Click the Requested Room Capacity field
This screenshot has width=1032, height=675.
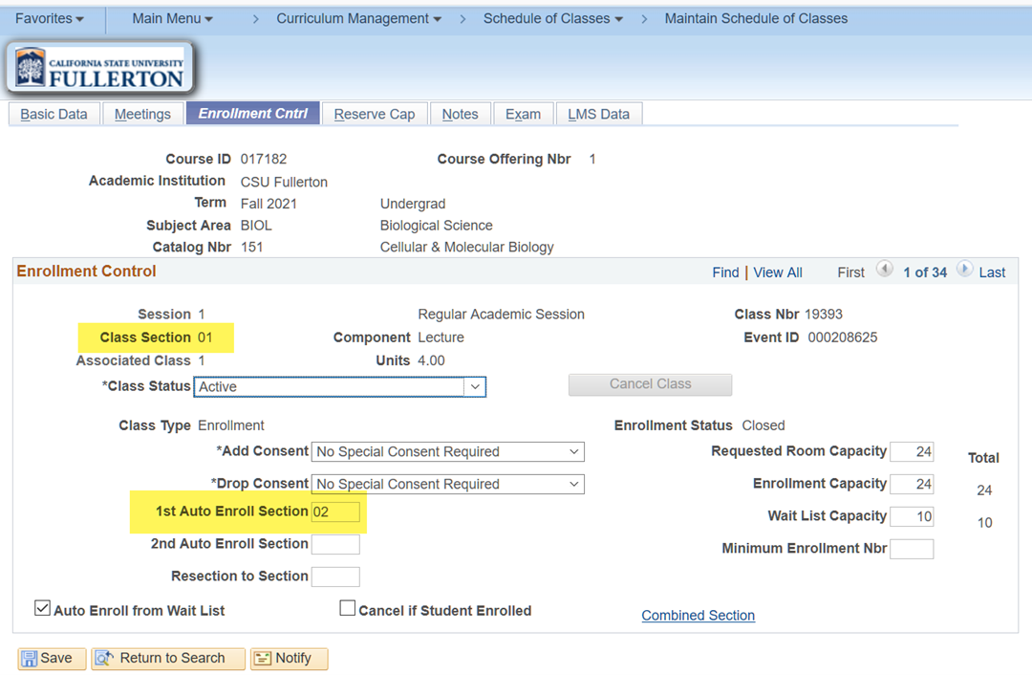click(912, 452)
